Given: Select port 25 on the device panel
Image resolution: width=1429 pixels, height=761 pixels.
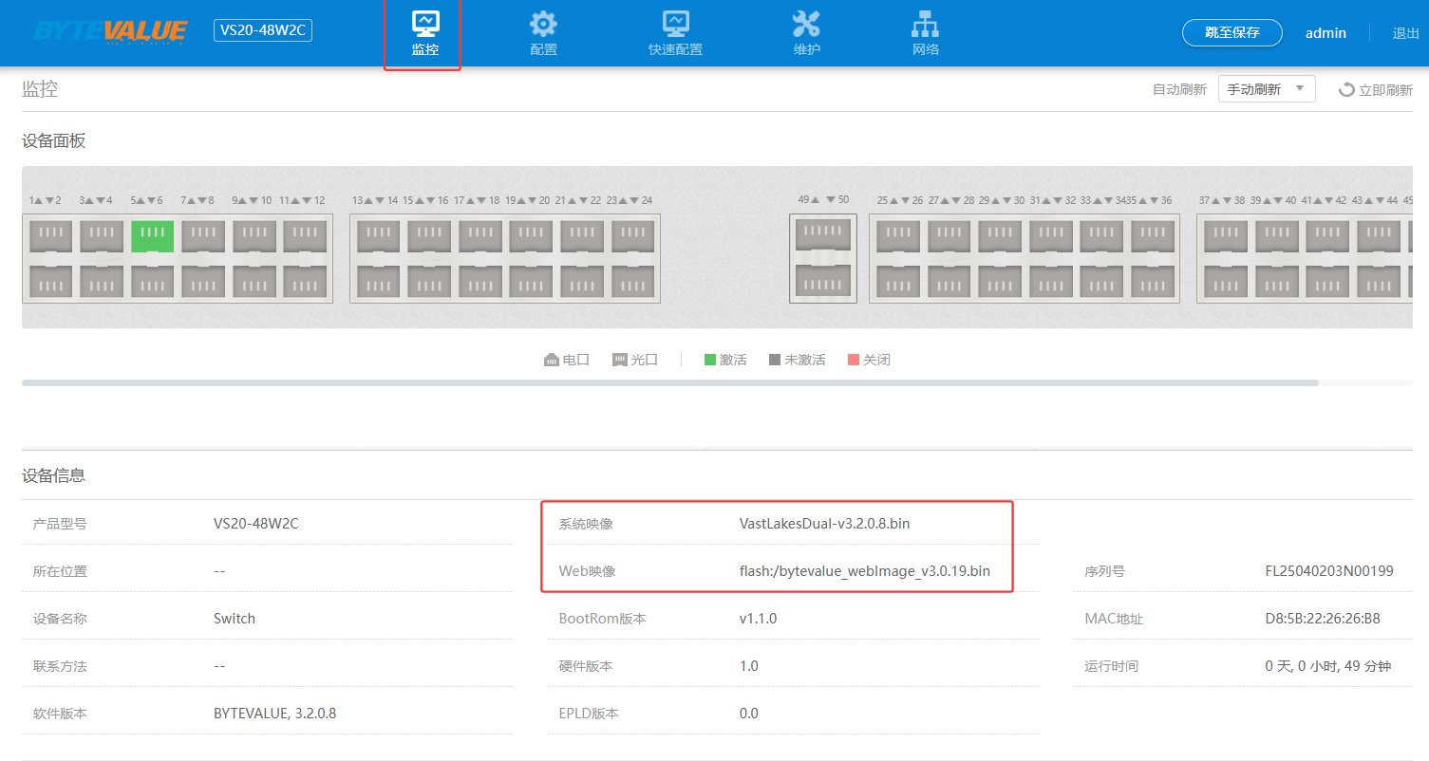Looking at the screenshot, I should click(897, 235).
